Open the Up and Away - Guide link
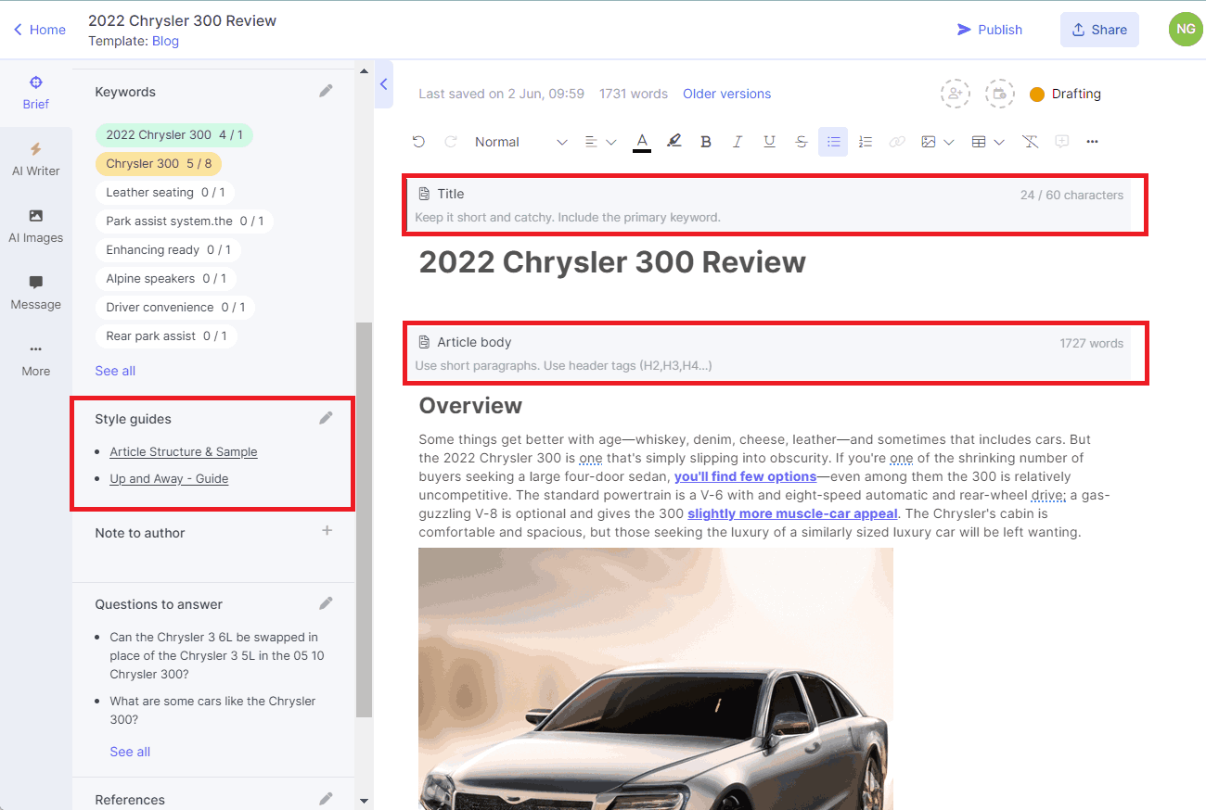This screenshot has width=1206, height=810. pyautogui.click(x=169, y=479)
